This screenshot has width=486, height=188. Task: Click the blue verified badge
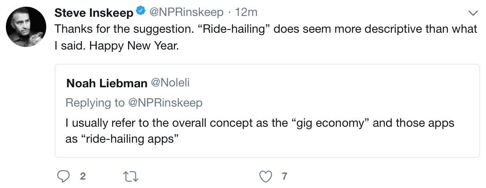(x=141, y=13)
